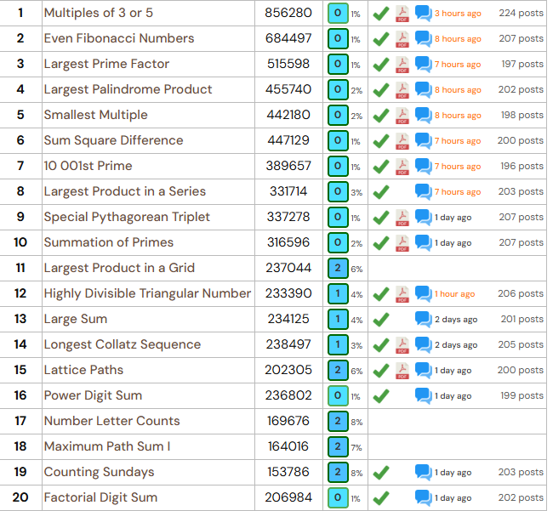This screenshot has width=553, height=511.
Task: Open forum thread icon for Factorial Digit Sum
Action: tap(423, 498)
